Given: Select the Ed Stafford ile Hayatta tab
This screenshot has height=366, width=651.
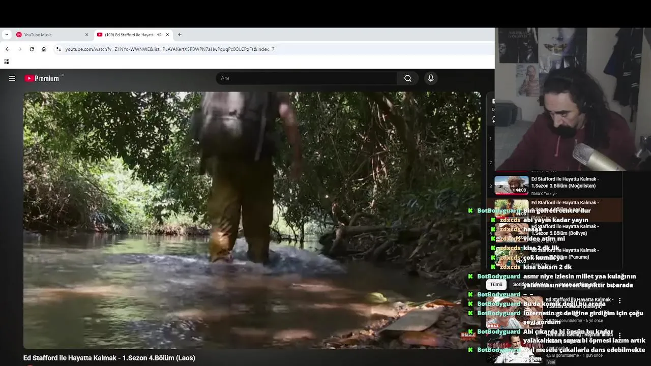Looking at the screenshot, I should tap(129, 35).
